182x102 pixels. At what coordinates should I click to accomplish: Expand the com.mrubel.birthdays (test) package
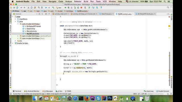click(18, 39)
